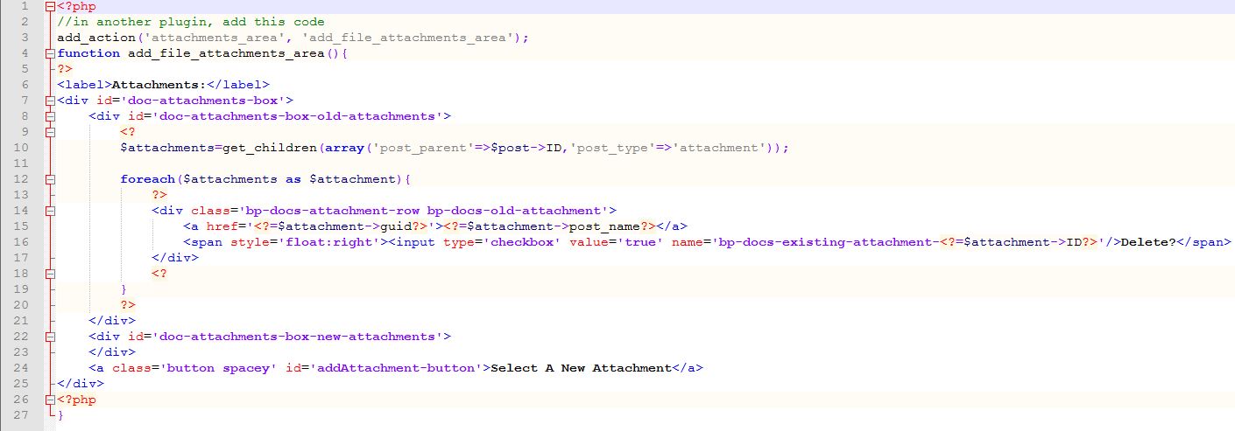Click the 'checkbox' type value

pyautogui.click(x=517, y=242)
